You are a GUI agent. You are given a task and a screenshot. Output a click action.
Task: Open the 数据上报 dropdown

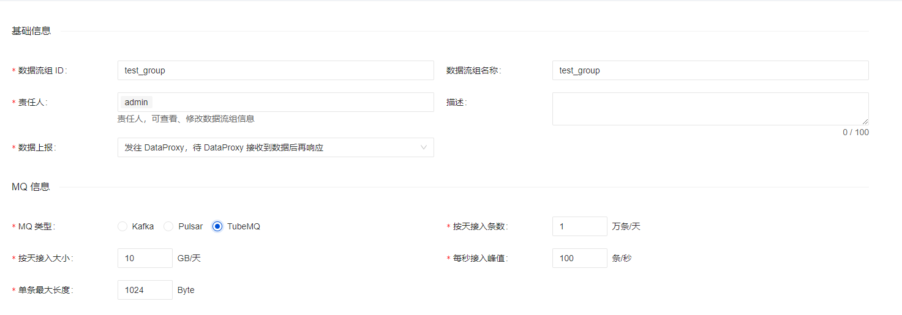(x=275, y=147)
